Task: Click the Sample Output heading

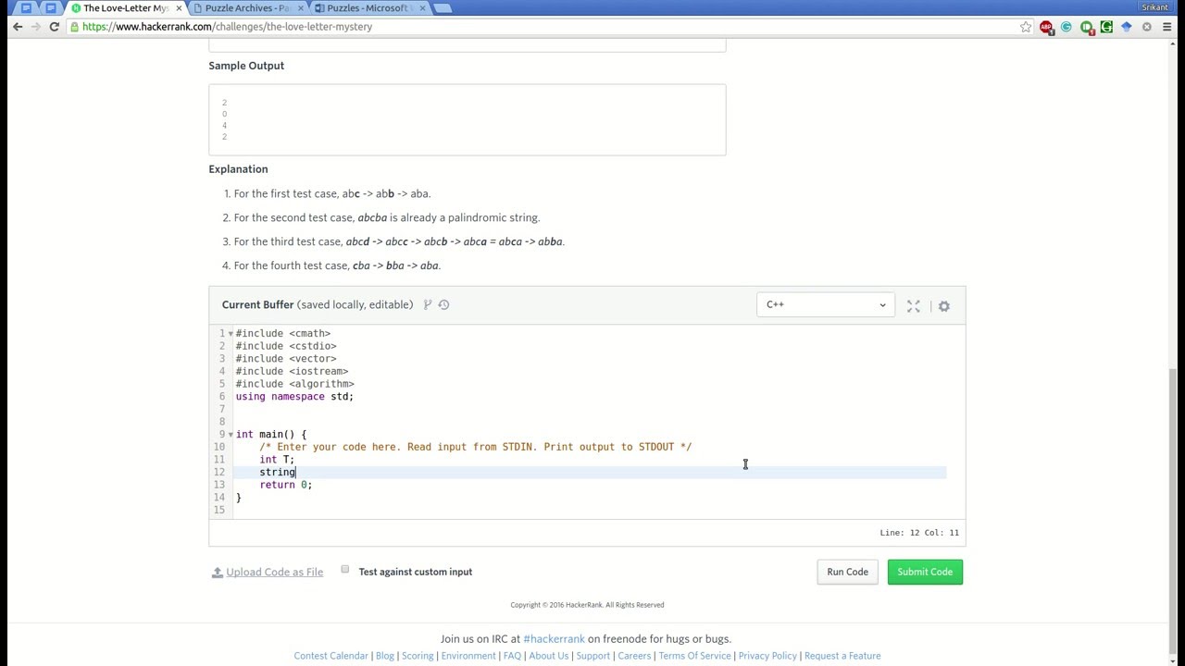Action: [246, 66]
